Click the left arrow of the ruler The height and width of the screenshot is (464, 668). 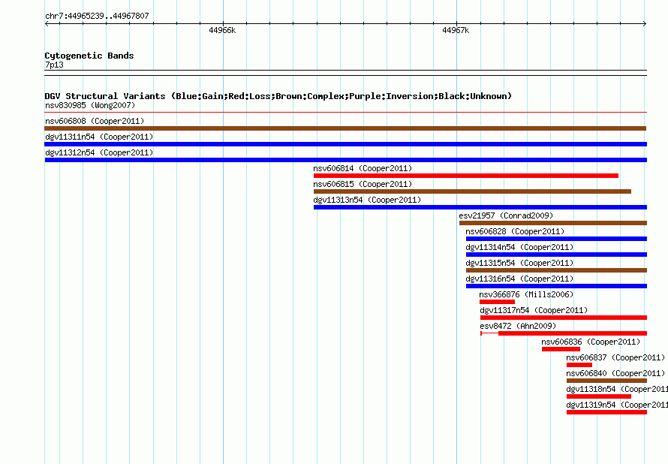click(47, 24)
